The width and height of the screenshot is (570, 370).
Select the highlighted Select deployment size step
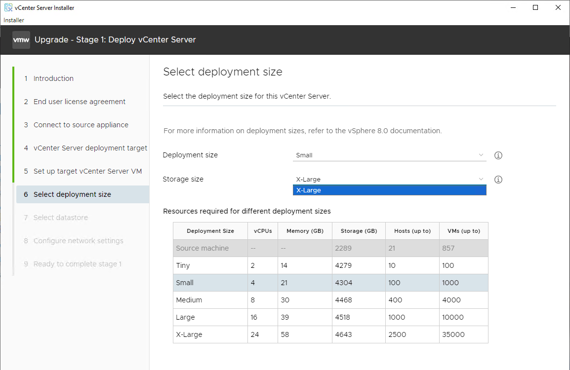click(x=72, y=194)
